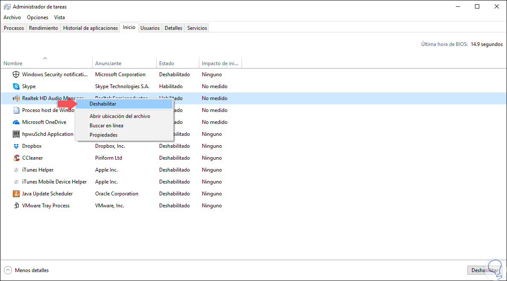Choose Buscar en línea option
This screenshot has height=281, width=507.
pyautogui.click(x=124, y=126)
